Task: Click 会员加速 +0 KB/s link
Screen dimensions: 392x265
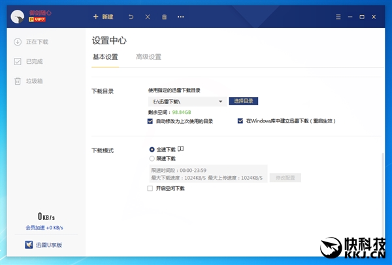Action: coord(44,228)
